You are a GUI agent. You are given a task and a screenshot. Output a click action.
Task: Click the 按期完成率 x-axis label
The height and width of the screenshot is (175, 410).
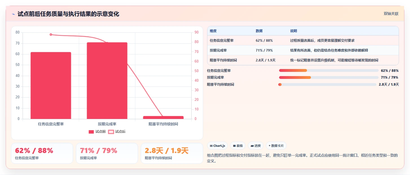coord(107,124)
